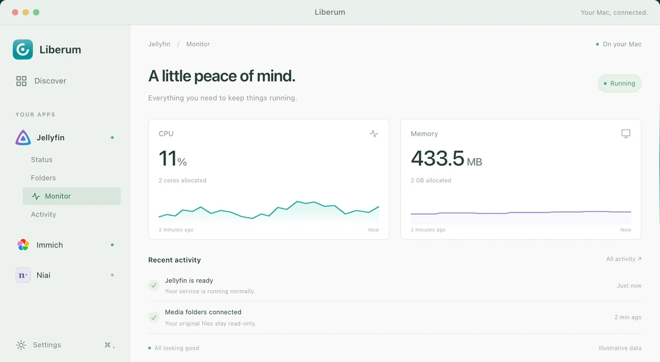Click the Liberum logo icon

[x=23, y=50]
